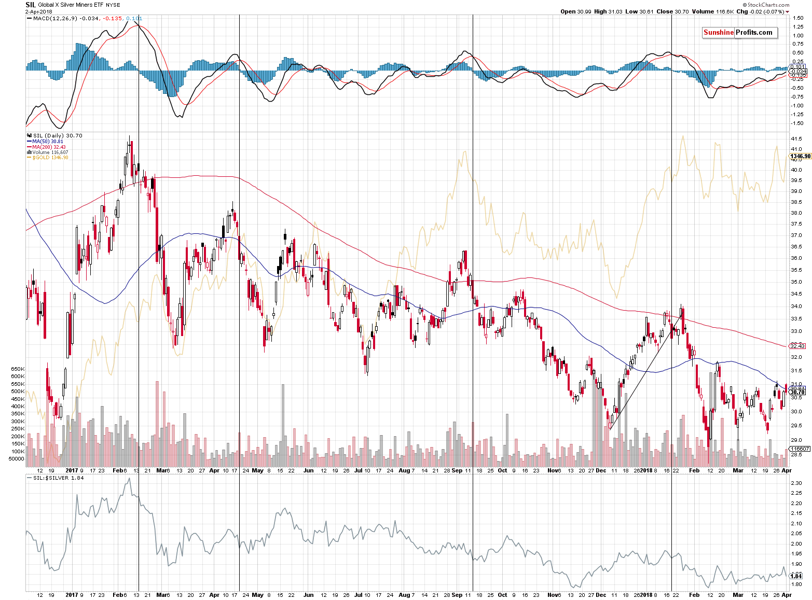This screenshot has height=600, width=812.
Task: Click the red MA(200) line marker
Action: tap(29, 147)
